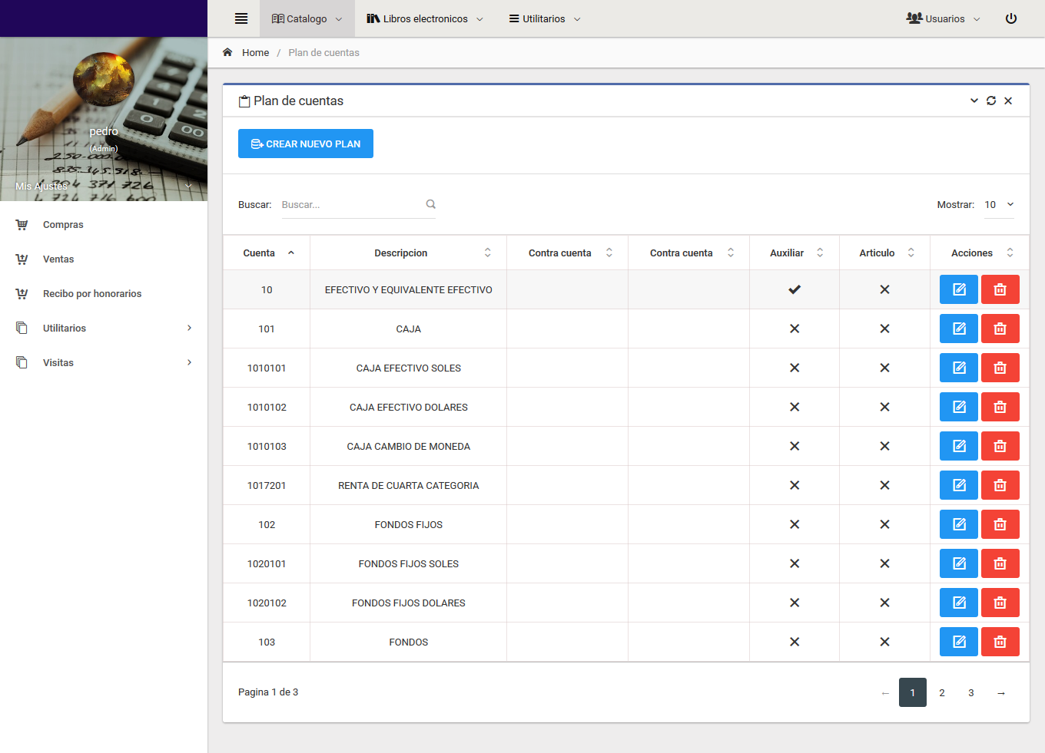Click the power logout icon
Viewport: 1045px width, 753px height.
(x=1011, y=18)
